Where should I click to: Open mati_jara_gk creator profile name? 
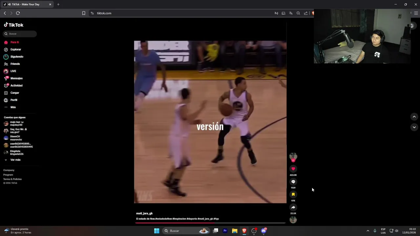tap(144, 213)
